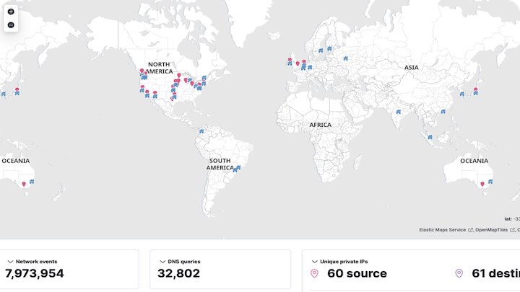Screen dimensions: 520x292
Task: Click the 7,973,954 network events value
Action: point(35,273)
